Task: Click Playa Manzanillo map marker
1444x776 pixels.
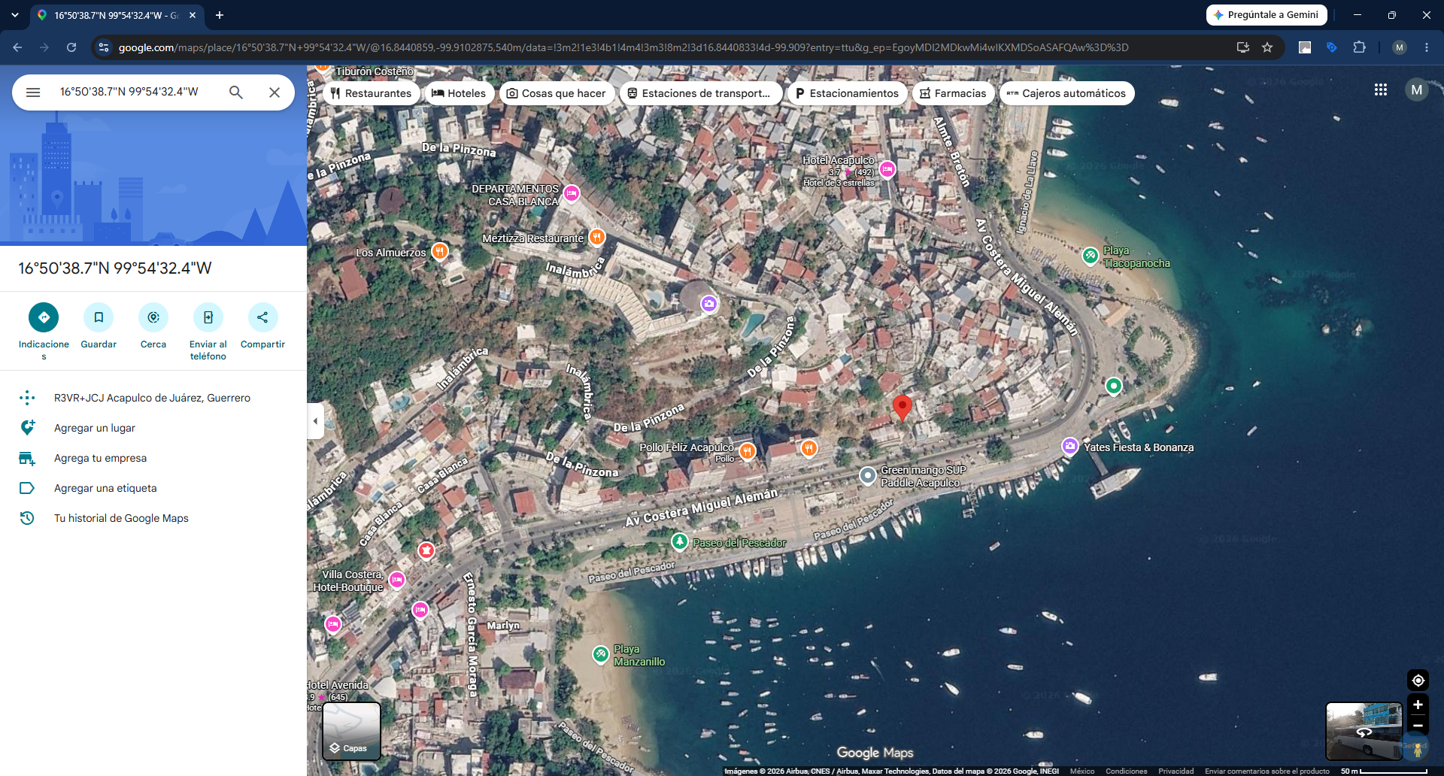Action: [601, 654]
